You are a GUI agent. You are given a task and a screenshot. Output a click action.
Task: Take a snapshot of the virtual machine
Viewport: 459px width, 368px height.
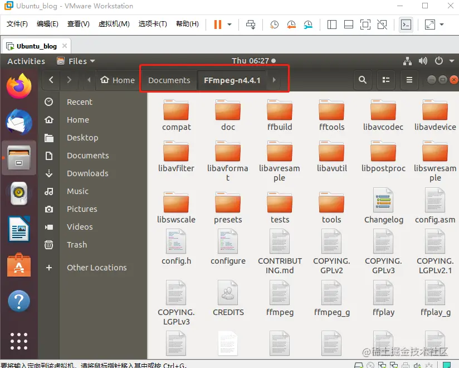coord(273,24)
